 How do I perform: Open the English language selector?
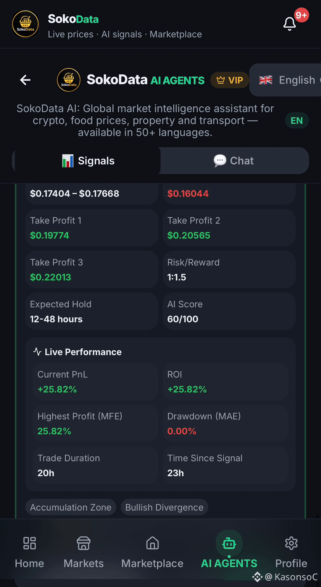point(286,80)
